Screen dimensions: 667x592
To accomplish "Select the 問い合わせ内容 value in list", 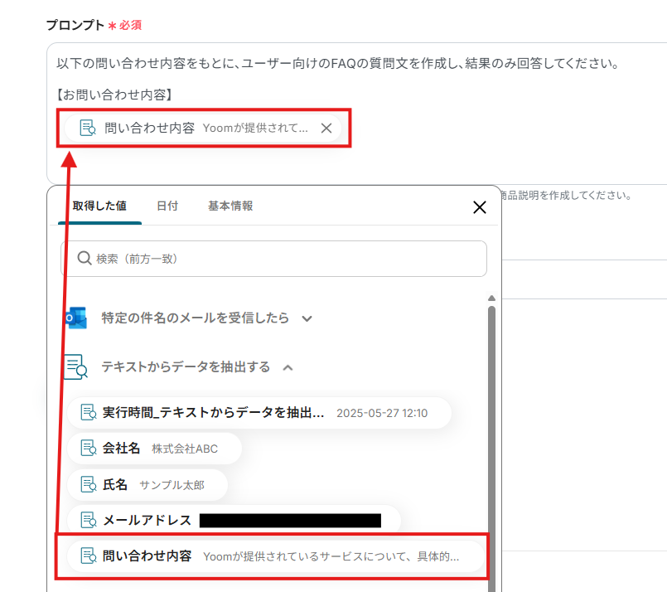I will (x=276, y=556).
